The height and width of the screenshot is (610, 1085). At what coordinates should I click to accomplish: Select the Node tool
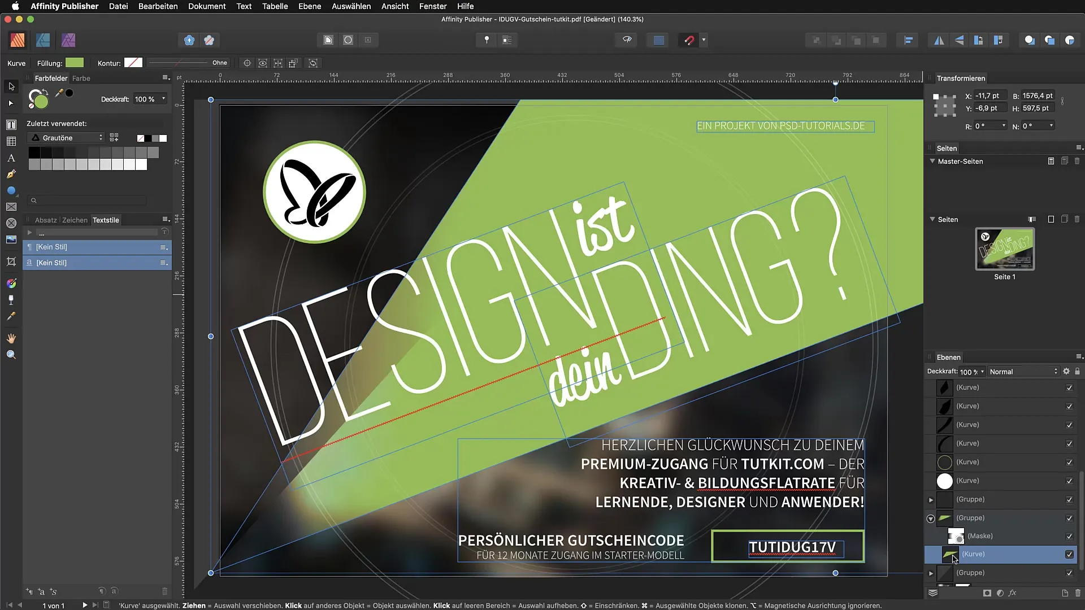(x=11, y=103)
